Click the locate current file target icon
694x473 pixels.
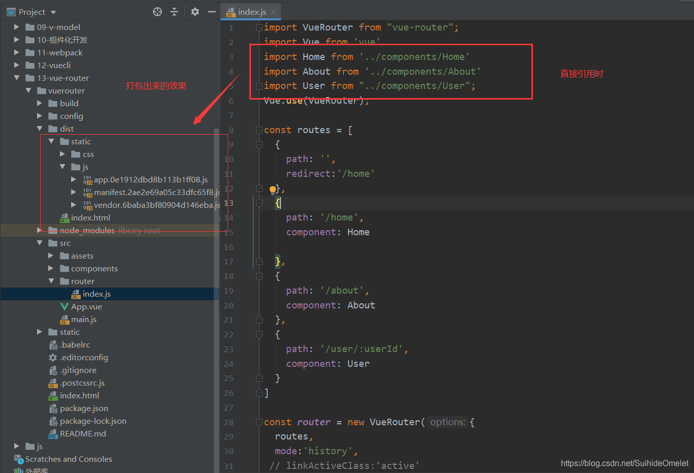click(157, 12)
